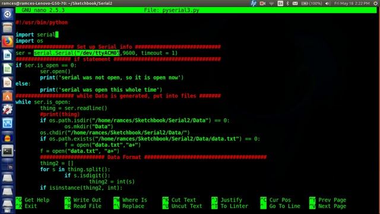This screenshot has height=214, width=380.
Task: Open the sound volume indicator
Action: click(x=327, y=3)
